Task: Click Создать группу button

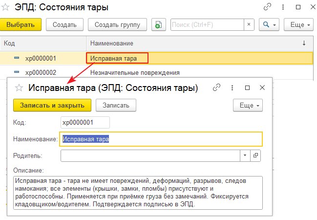Action: pyautogui.click(x=117, y=25)
